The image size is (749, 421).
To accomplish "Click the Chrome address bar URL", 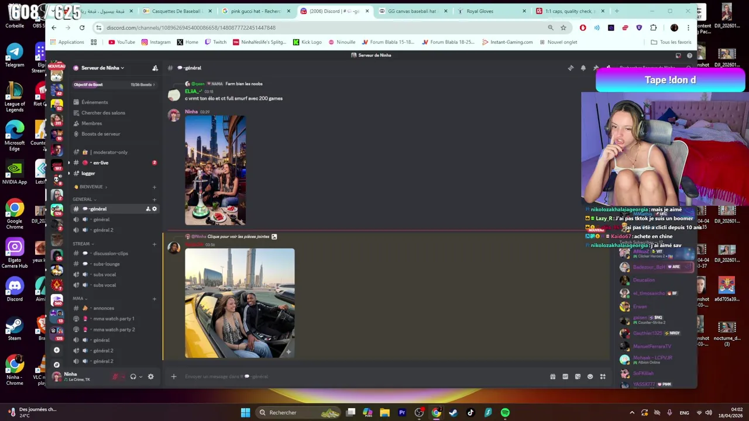I will 191,27.
